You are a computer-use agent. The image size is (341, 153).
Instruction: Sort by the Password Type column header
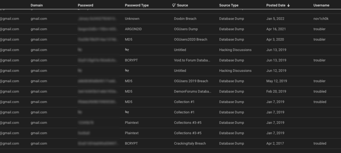tap(137, 5)
